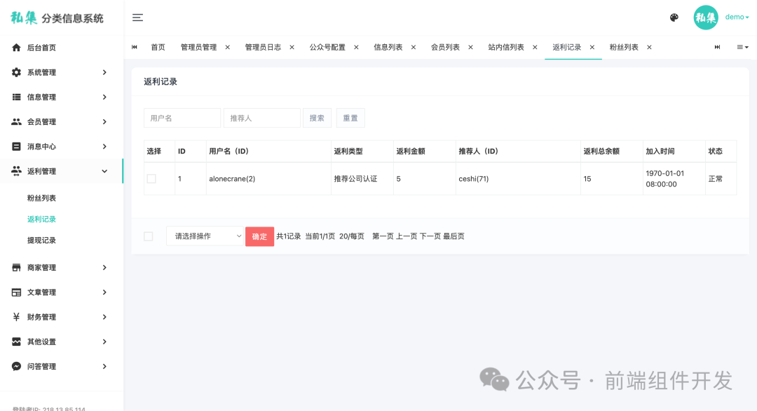This screenshot has height=411, width=757.
Task: Expand 消息中心 menu chevron
Action: (x=104, y=147)
